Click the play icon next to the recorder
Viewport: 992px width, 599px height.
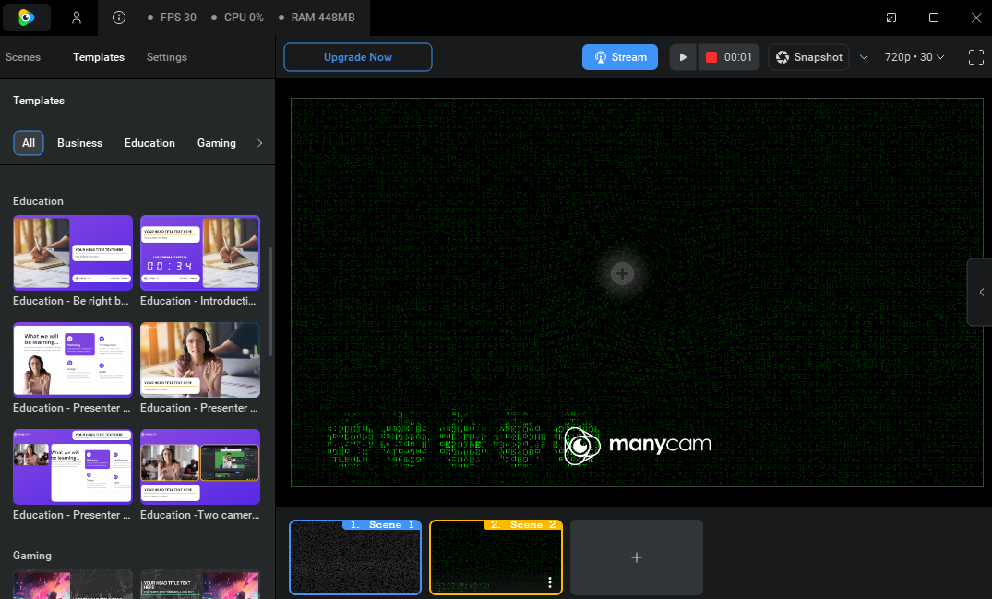click(x=682, y=56)
